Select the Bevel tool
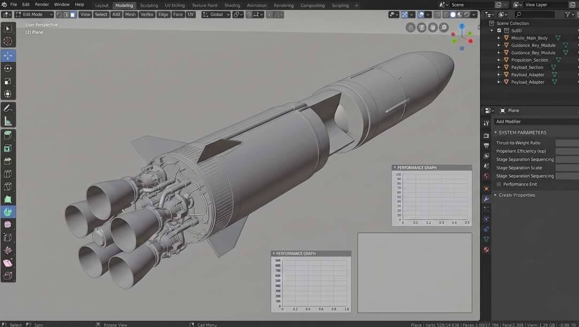 coord(8,161)
